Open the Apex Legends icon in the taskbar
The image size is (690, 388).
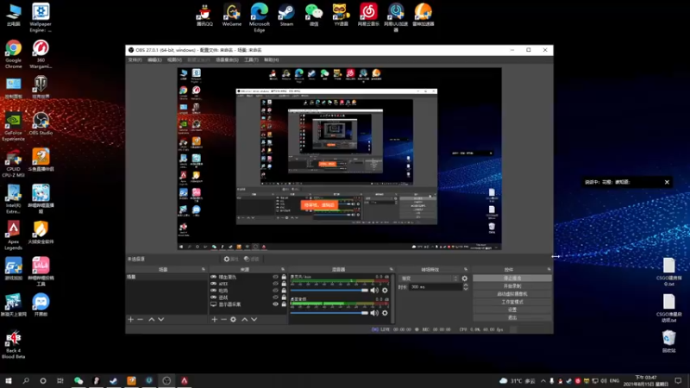(x=185, y=380)
